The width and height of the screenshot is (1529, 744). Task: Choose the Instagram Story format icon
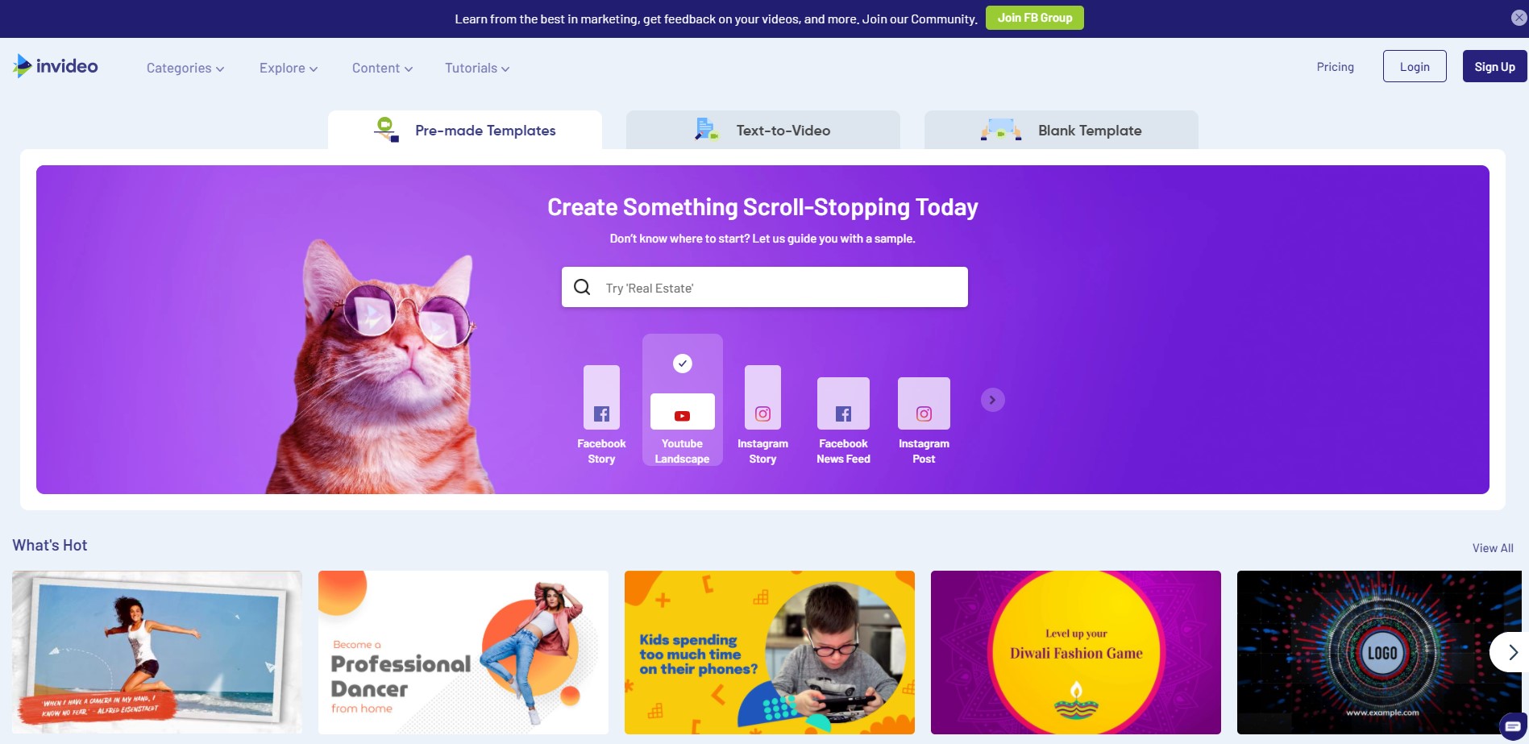[x=762, y=397]
